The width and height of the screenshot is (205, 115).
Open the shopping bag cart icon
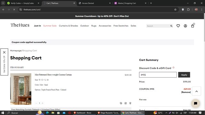(193, 26)
